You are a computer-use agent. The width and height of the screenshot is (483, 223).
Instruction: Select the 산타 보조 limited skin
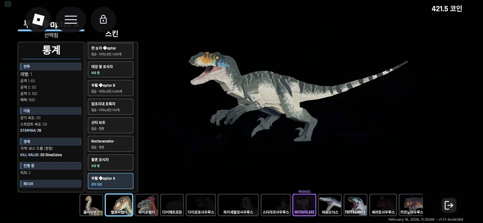pyautogui.click(x=110, y=125)
